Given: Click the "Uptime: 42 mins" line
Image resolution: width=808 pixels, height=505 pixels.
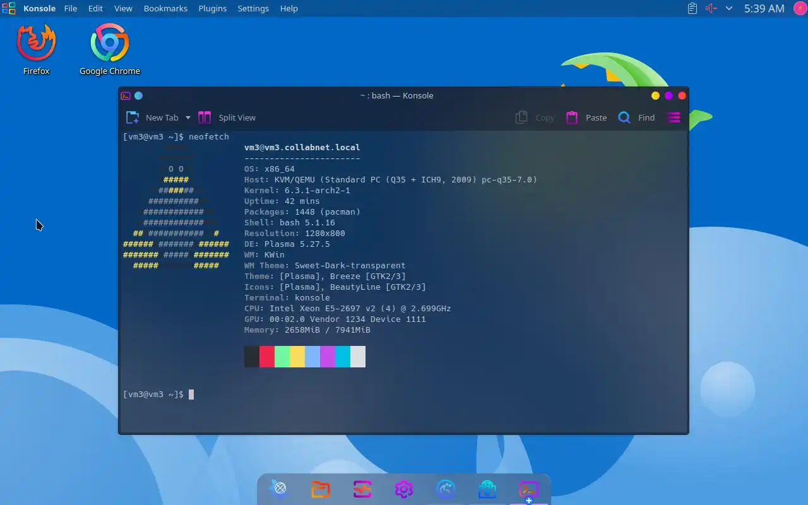Looking at the screenshot, I should [x=282, y=201].
